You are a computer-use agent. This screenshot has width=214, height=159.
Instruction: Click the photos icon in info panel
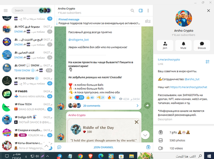point(160,140)
